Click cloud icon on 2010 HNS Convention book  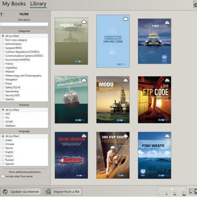[x=84, y=136]
